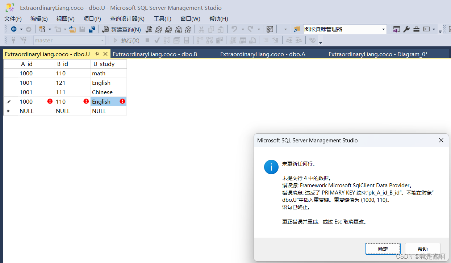Click the DAX query icon
The width and height of the screenshot is (451, 263).
pos(188,29)
